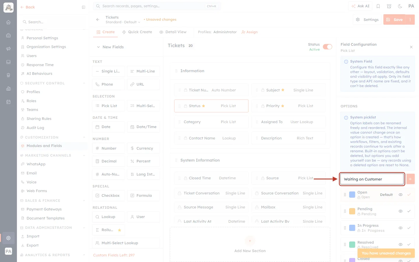Close the Field Configuration panel

click(411, 47)
